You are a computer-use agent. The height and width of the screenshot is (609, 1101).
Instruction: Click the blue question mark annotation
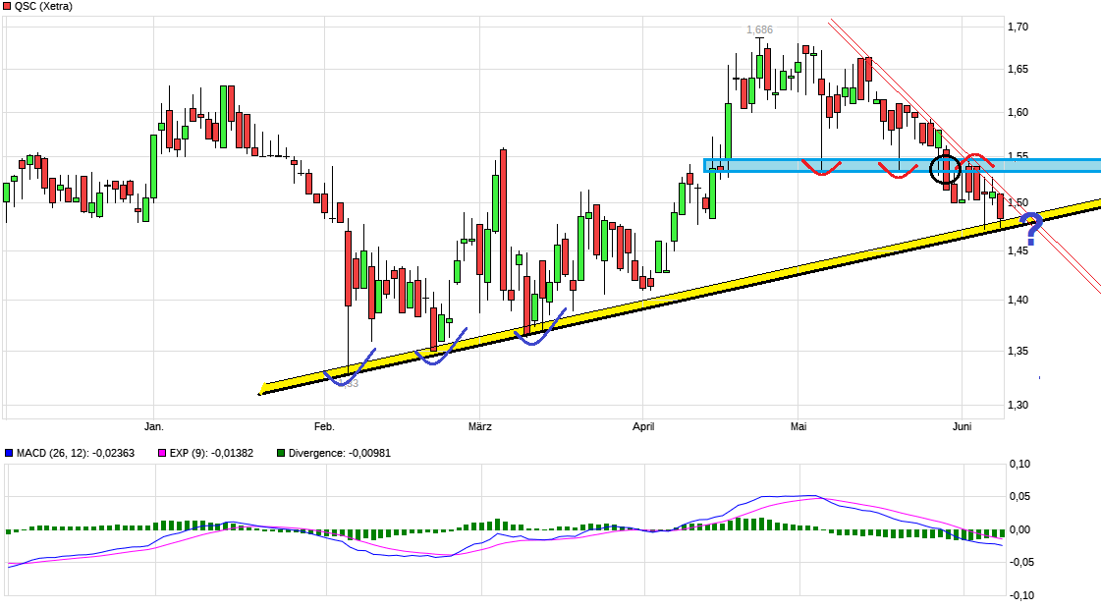tap(1030, 227)
